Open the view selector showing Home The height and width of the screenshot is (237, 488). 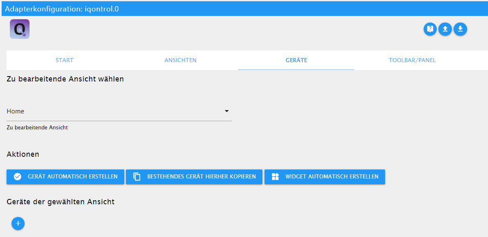click(x=115, y=111)
